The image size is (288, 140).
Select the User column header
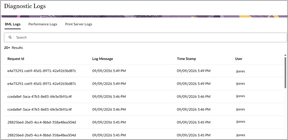pos(239,59)
